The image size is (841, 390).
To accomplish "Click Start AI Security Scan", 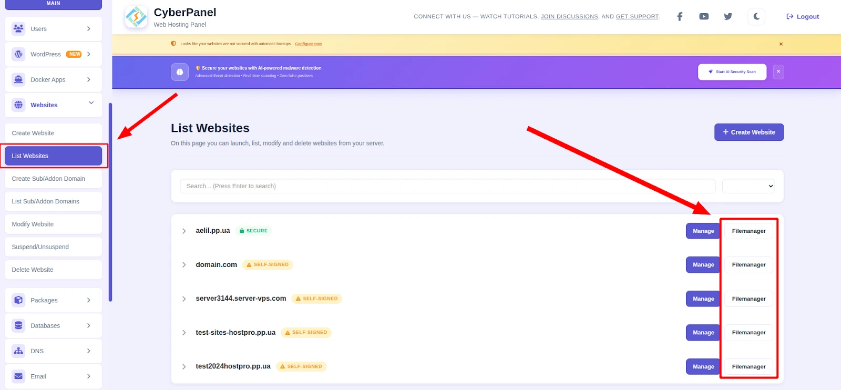I will point(732,72).
